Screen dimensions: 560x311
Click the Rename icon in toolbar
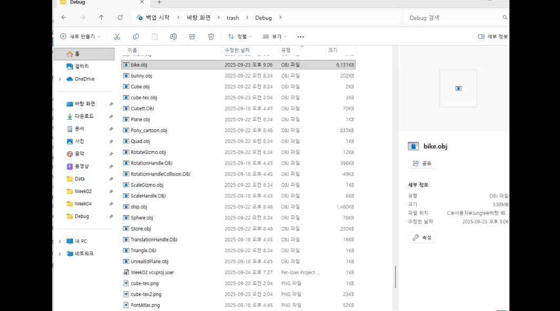coord(173,36)
